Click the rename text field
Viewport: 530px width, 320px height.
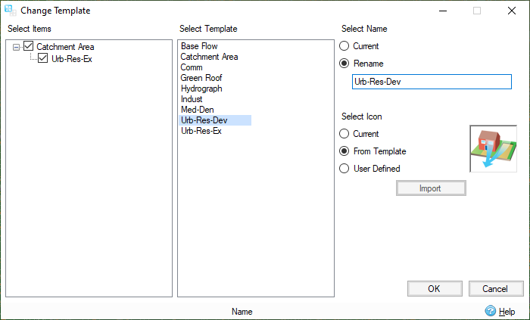pyautogui.click(x=432, y=82)
